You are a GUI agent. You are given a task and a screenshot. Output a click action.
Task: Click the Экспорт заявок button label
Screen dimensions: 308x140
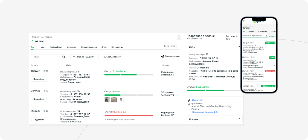pos(172,56)
